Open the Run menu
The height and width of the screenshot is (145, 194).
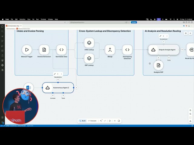pos(38,19)
